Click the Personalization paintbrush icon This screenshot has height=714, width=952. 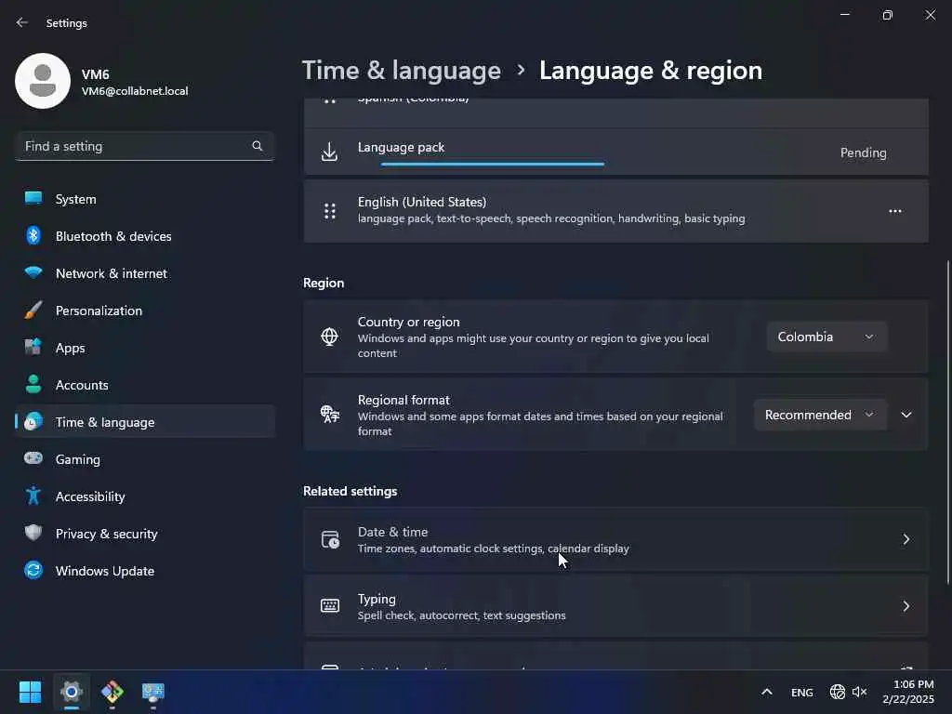pos(33,311)
